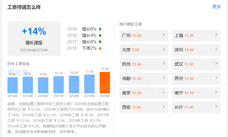
Task: Click the chevron arrow on the 上海 card
Action: point(216,35)
